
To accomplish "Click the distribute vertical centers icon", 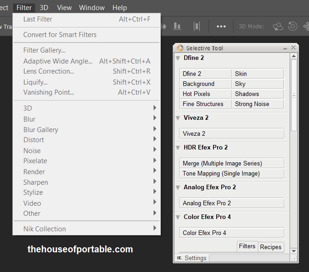I will [x=197, y=26].
